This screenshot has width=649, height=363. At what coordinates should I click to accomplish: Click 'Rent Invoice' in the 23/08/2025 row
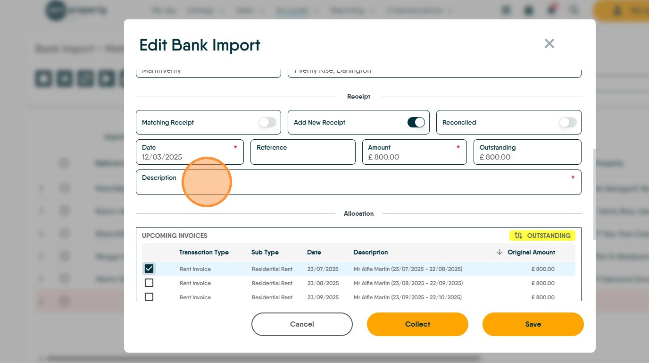point(195,283)
